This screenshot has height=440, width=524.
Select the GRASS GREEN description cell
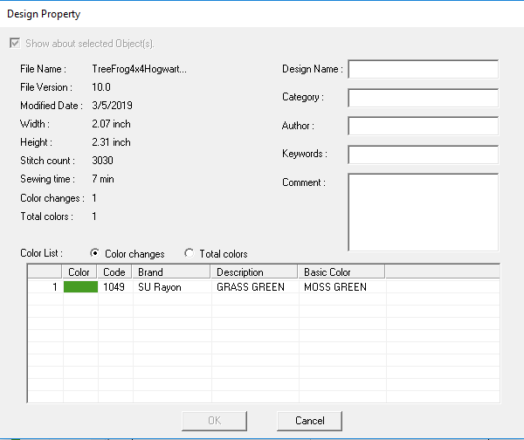251,287
